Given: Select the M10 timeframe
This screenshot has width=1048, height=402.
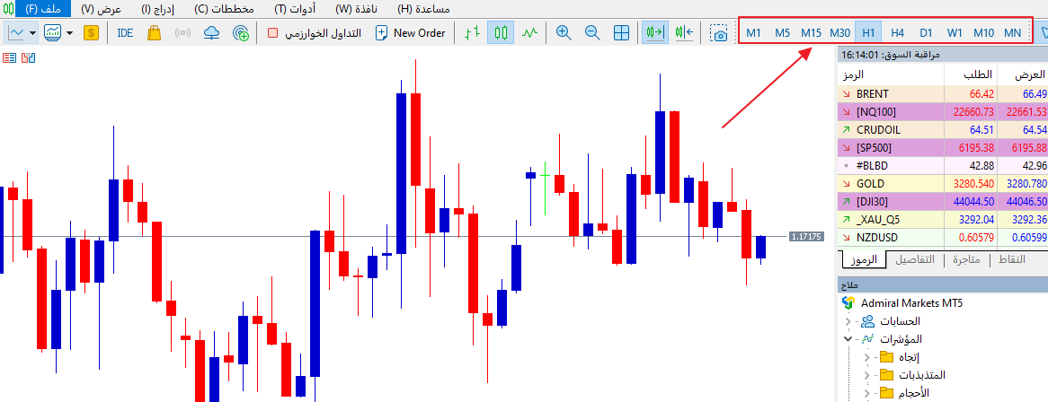Looking at the screenshot, I should (x=984, y=32).
